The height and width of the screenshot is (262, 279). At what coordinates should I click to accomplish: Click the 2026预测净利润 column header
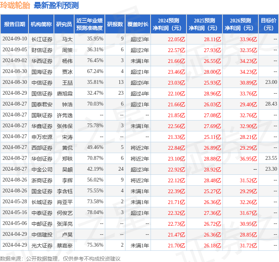tap(240, 24)
